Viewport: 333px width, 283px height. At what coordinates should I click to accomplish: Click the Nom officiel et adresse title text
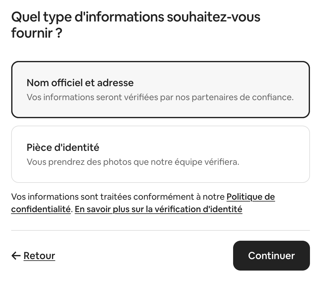(80, 83)
